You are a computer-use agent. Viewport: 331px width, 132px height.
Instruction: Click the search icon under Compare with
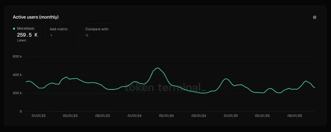pyautogui.click(x=87, y=35)
